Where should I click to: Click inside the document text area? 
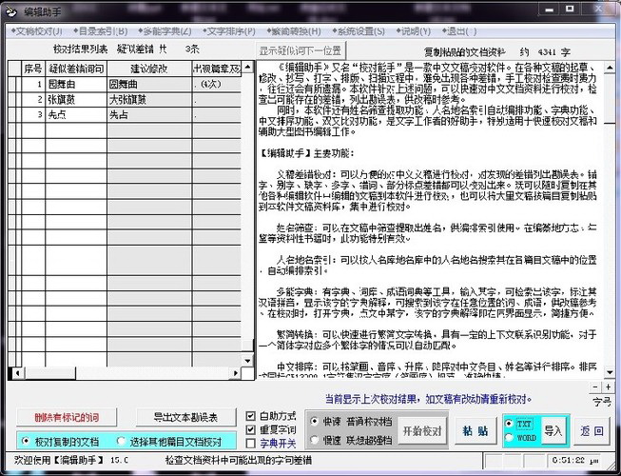(x=430, y=220)
